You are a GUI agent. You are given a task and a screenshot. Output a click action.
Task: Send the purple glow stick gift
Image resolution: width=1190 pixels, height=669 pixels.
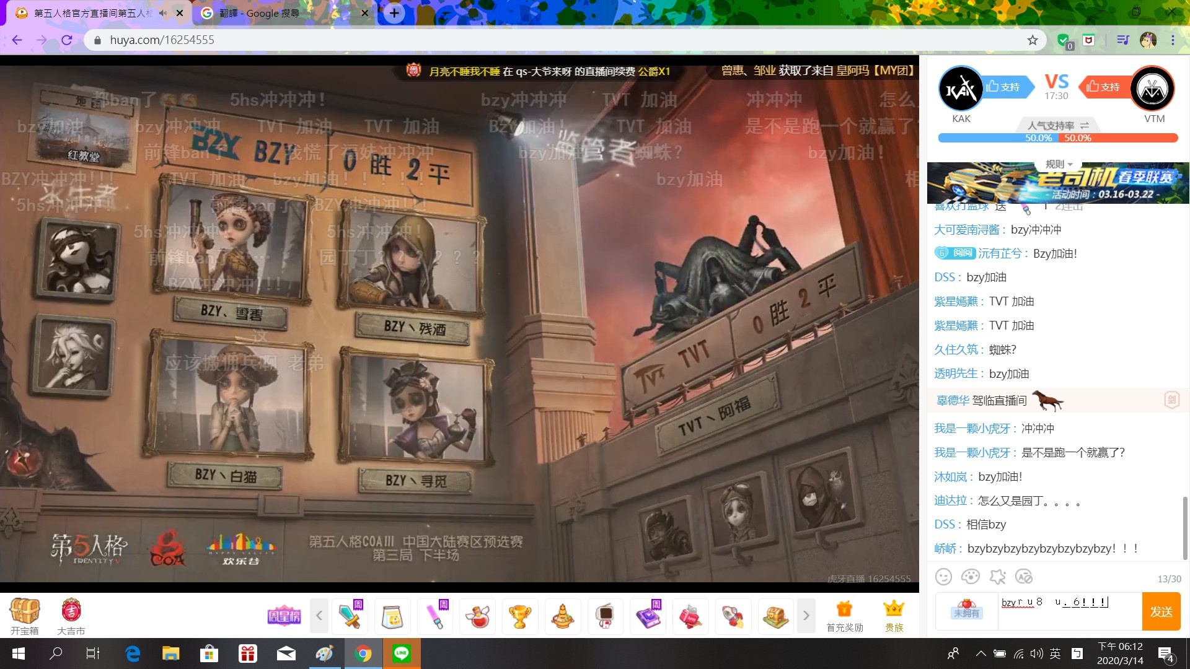[435, 616]
